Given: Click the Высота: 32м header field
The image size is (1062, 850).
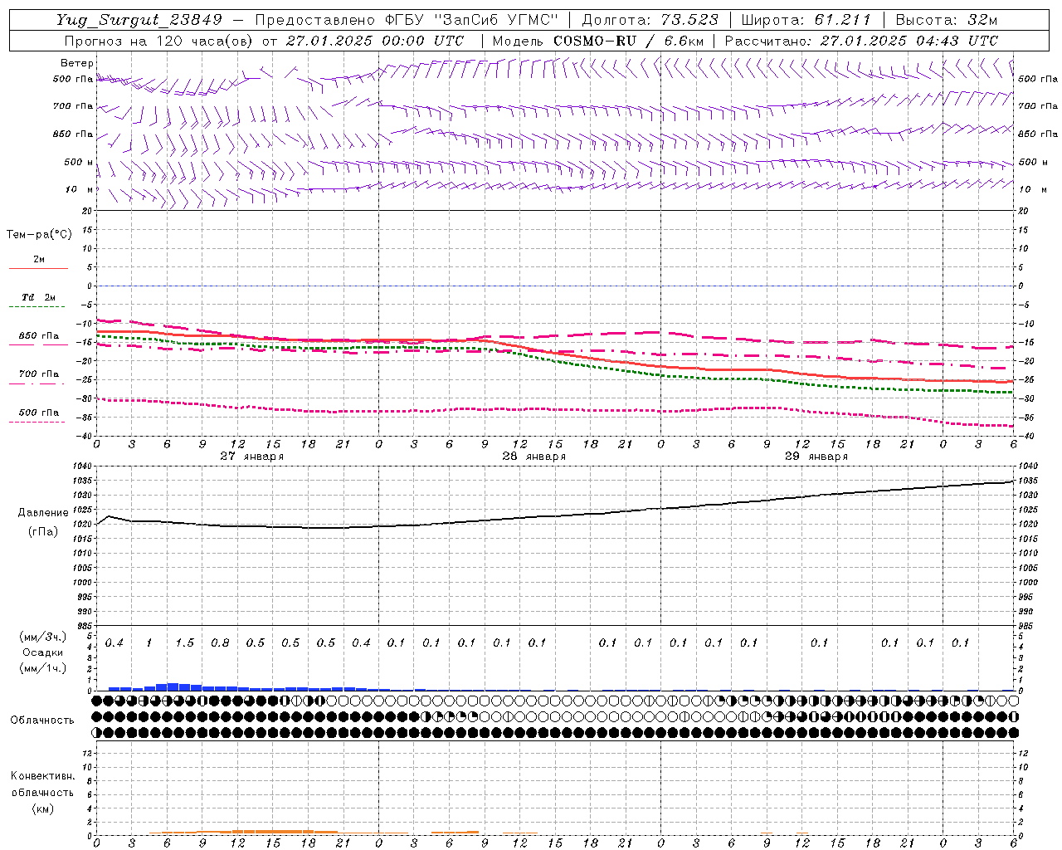Looking at the screenshot, I should [946, 20].
